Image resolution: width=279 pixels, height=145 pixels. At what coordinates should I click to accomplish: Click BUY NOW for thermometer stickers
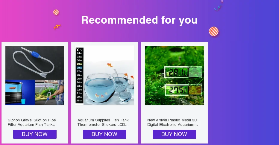pyautogui.click(x=105, y=134)
